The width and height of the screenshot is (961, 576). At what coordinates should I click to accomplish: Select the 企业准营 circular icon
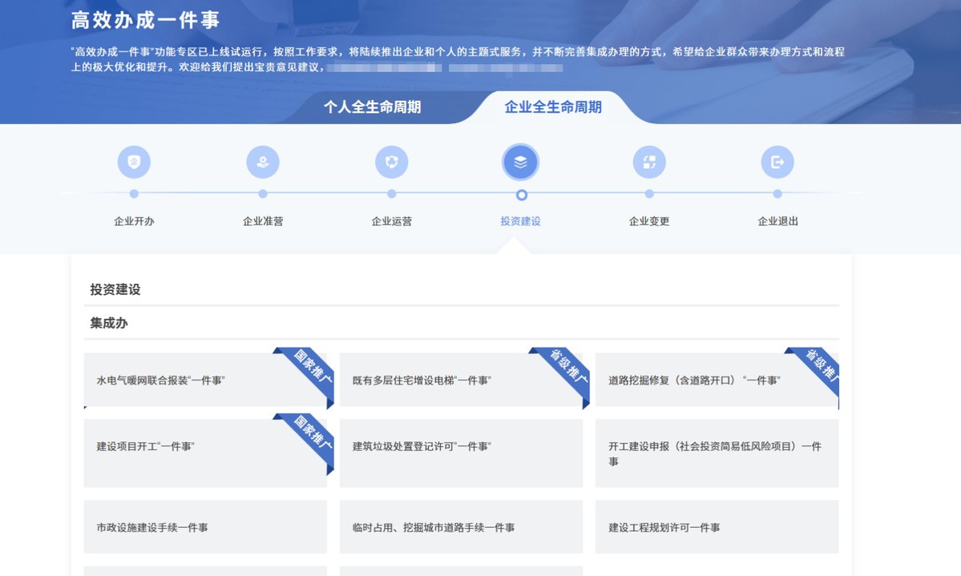pyautogui.click(x=263, y=163)
